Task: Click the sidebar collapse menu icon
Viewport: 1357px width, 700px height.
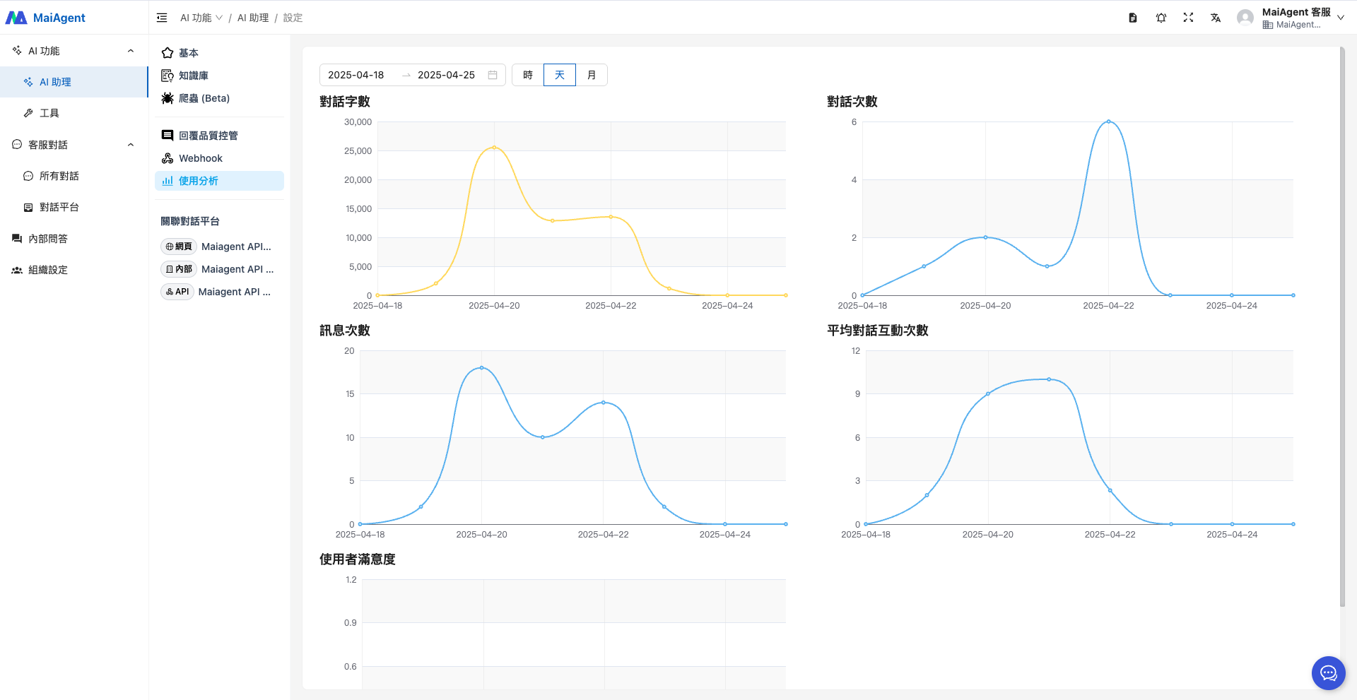Action: (x=162, y=18)
